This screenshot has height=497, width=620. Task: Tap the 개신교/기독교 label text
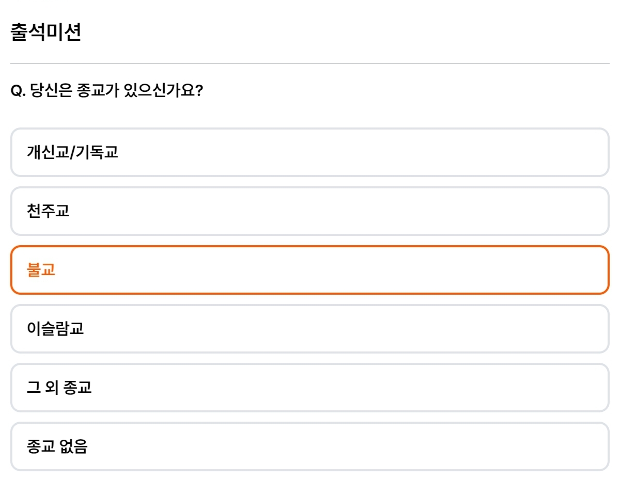pos(72,152)
